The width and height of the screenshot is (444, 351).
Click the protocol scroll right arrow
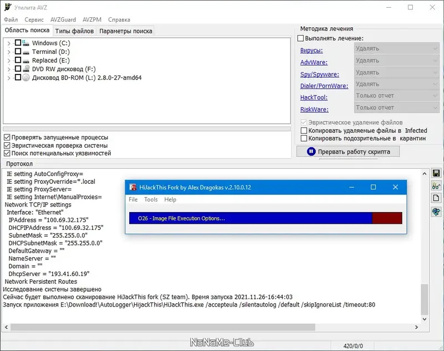point(416,327)
